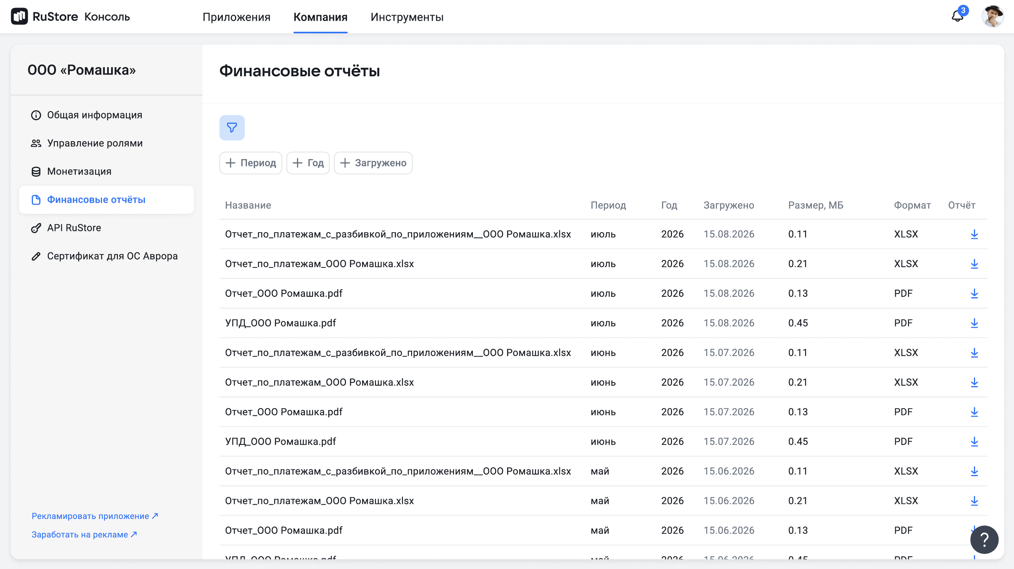This screenshot has width=1014, height=569.
Task: Click the Название column header
Action: click(248, 205)
